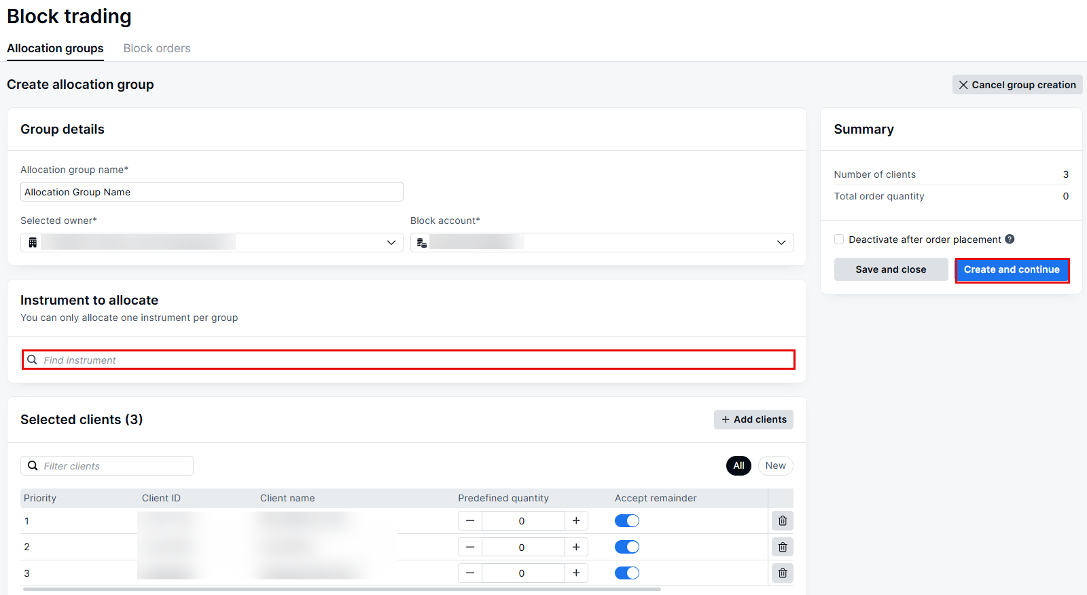1087x595 pixels.
Task: Delete client row with priority 1
Action: [782, 521]
